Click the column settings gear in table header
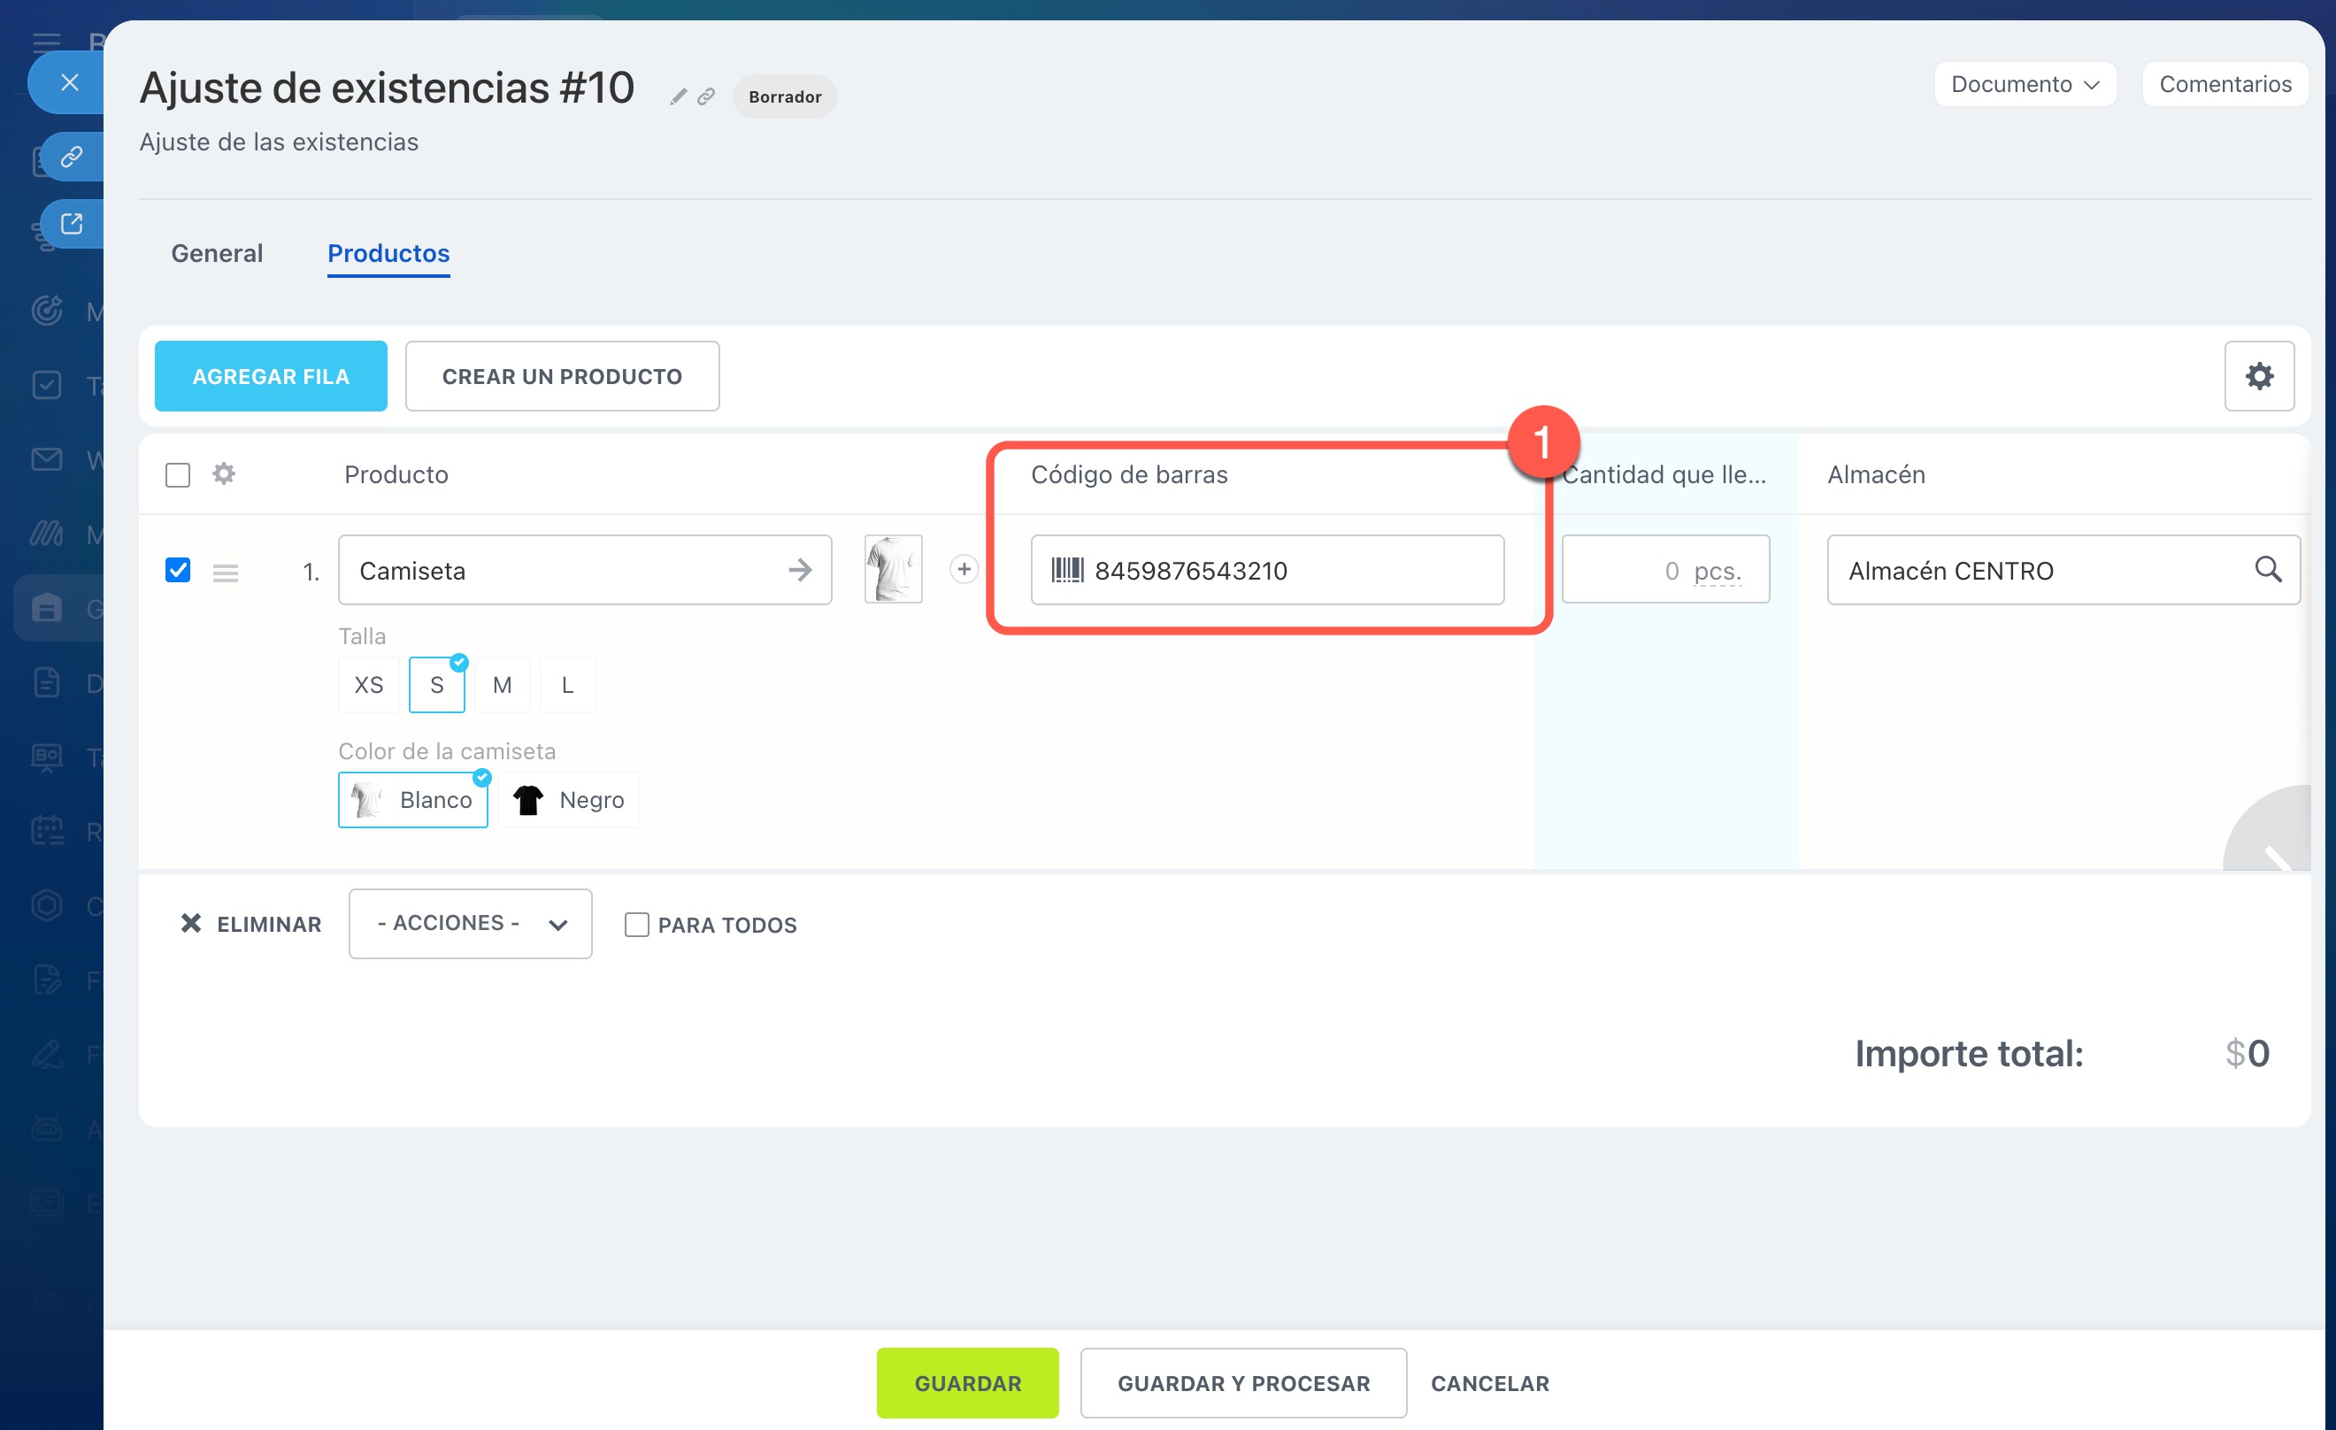Image resolution: width=2336 pixels, height=1430 pixels. [x=224, y=473]
